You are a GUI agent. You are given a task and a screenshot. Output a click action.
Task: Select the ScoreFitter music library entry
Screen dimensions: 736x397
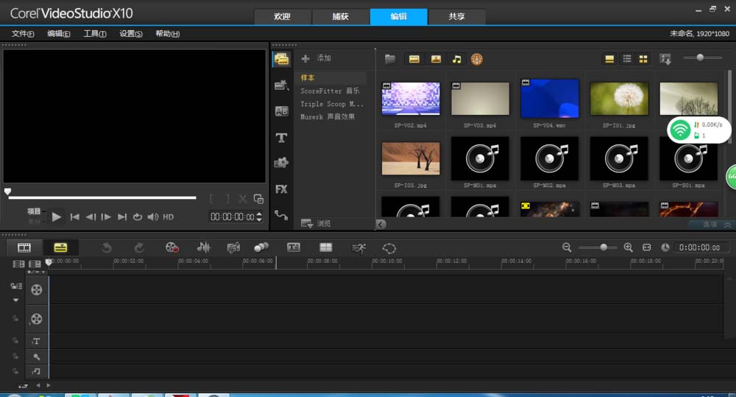tap(330, 91)
